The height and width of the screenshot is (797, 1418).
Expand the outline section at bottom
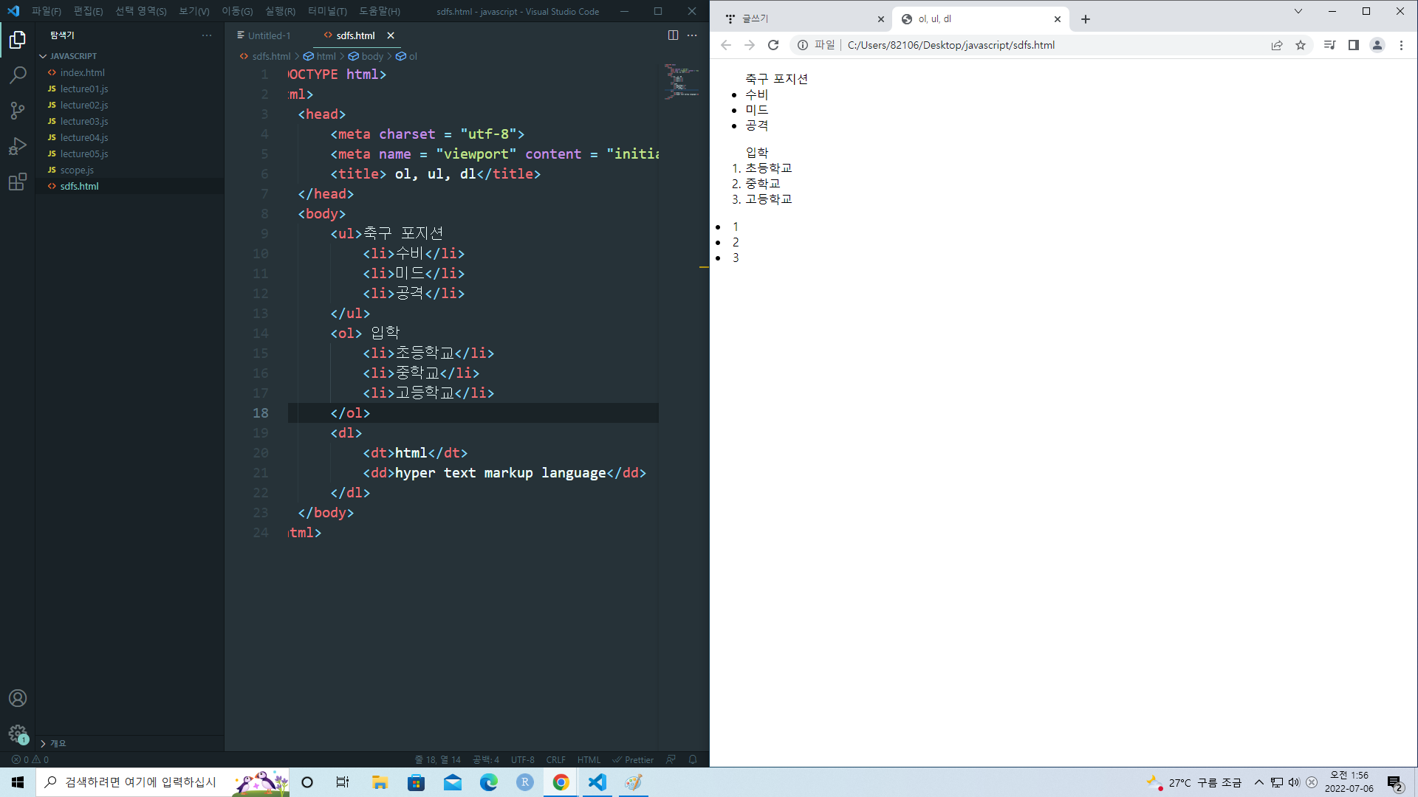[x=58, y=743]
